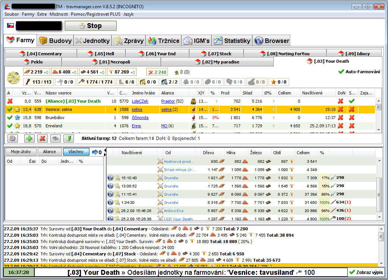Select the [.04] Cementary village tab

[41, 53]
